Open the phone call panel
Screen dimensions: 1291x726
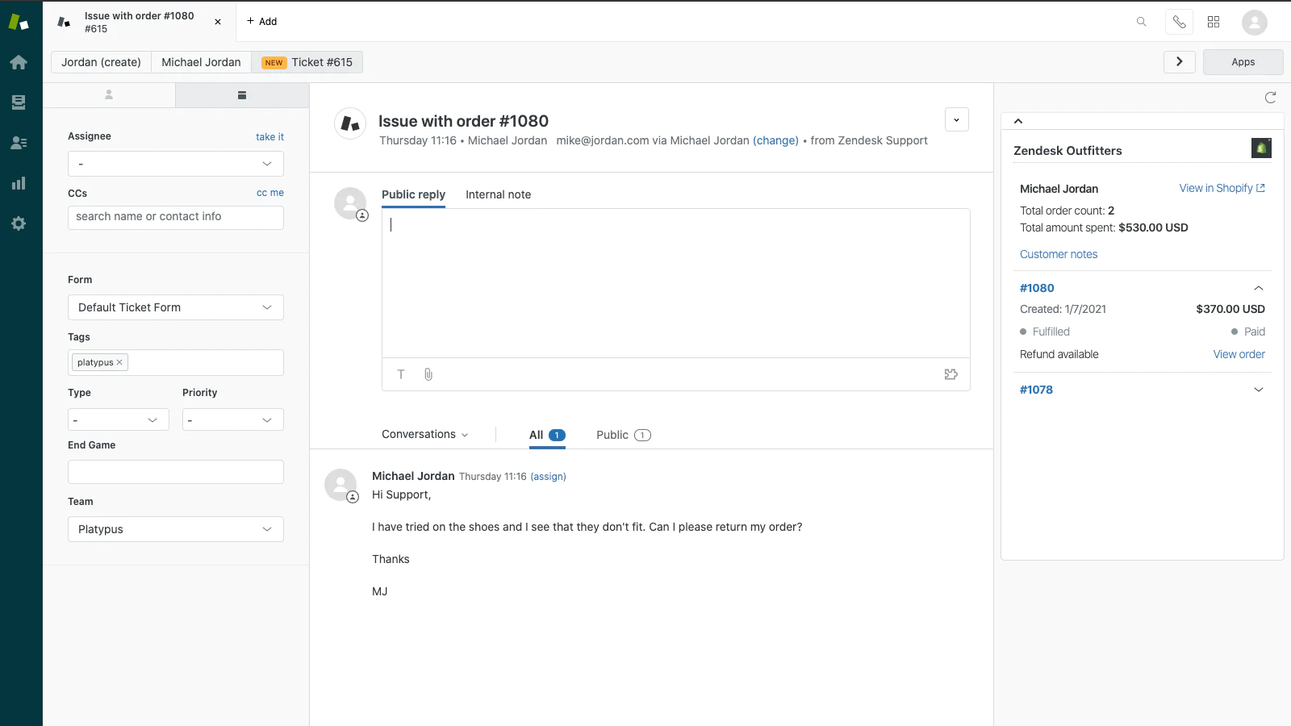pos(1178,22)
